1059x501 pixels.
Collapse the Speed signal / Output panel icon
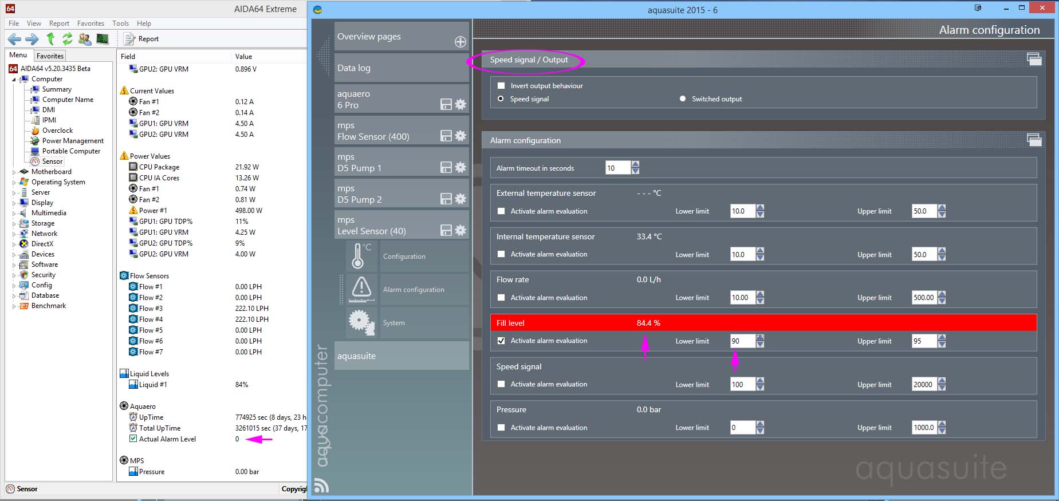pyautogui.click(x=1034, y=59)
